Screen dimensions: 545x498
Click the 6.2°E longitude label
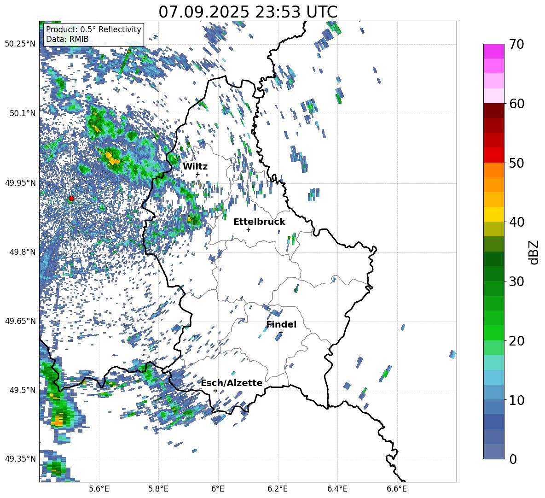(278, 489)
